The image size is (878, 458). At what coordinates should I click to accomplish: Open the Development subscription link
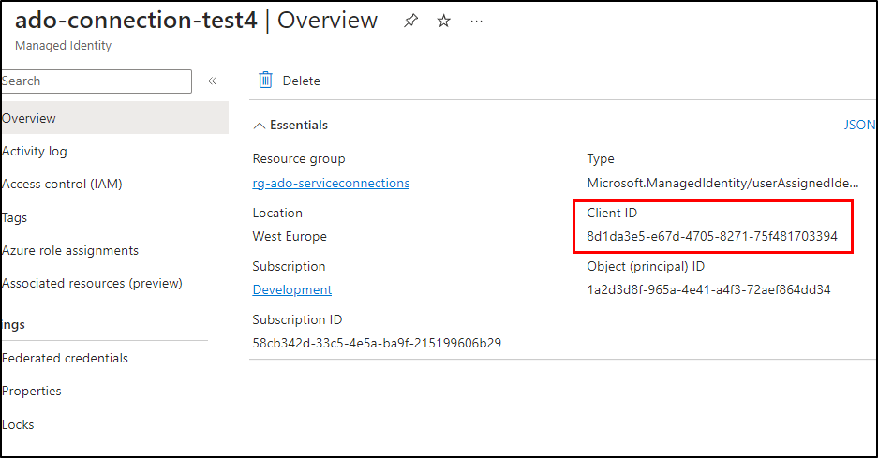pyautogui.click(x=291, y=289)
